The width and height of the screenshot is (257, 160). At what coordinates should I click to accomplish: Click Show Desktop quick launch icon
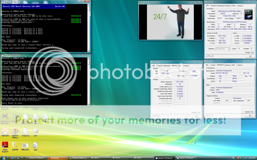[12, 158]
